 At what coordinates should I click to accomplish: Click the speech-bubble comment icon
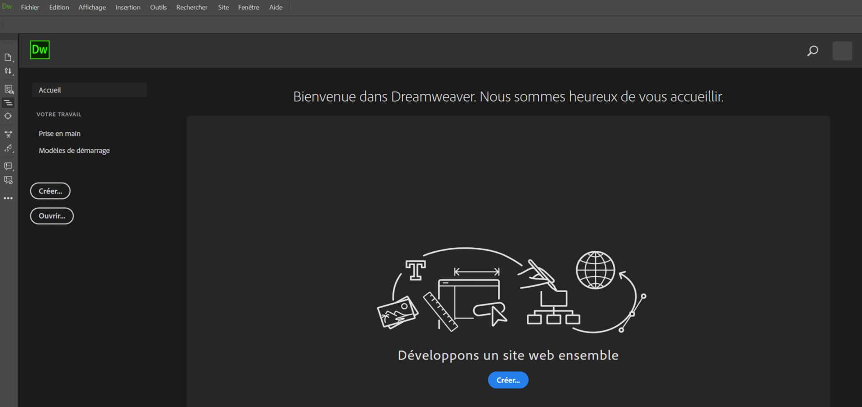point(8,166)
